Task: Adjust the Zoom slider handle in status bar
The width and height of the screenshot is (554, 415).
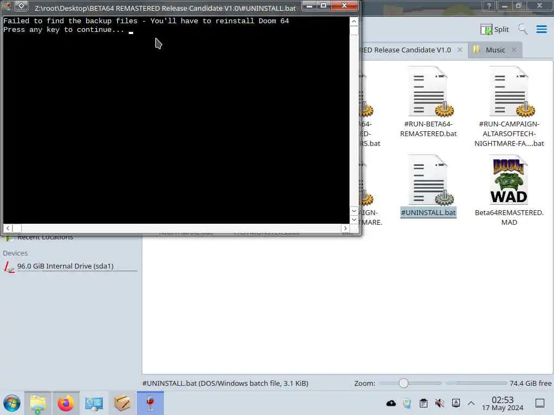Action: click(x=404, y=383)
